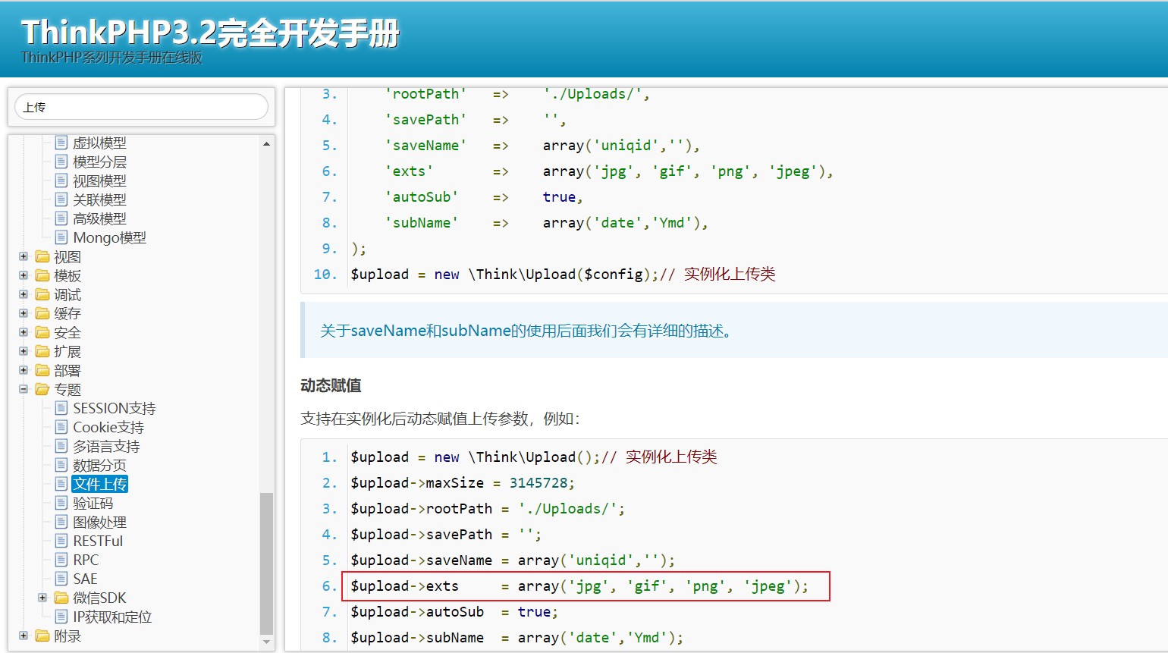Expand the 视图 folder node
This screenshot has height=653, width=1168.
[24, 256]
